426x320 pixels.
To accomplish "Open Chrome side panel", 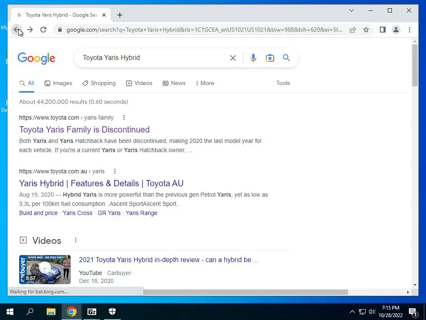I will pyautogui.click(x=383, y=30).
